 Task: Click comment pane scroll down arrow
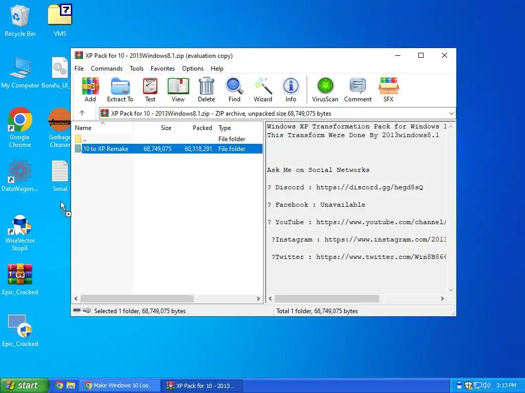click(x=451, y=290)
